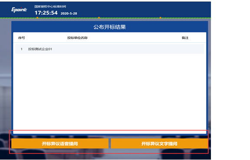Click the empty 备注 cell of row 1

coord(185,49)
